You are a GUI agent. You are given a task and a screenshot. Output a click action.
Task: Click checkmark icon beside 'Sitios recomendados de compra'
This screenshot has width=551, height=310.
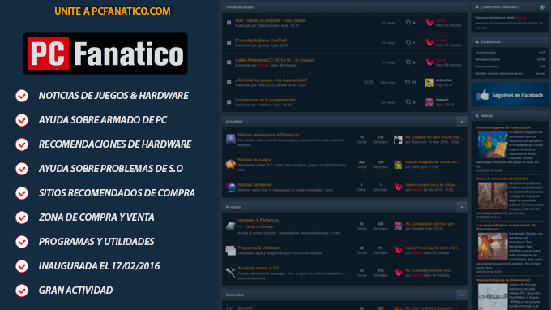(x=22, y=193)
